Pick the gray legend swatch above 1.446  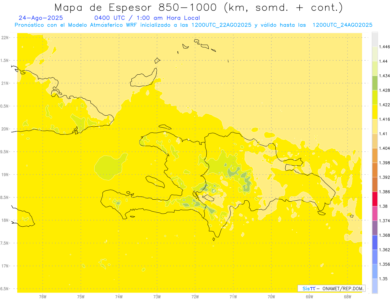tap(375, 39)
